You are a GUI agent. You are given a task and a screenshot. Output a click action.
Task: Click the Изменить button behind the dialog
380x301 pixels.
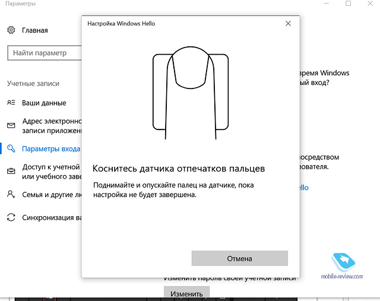pos(186,292)
